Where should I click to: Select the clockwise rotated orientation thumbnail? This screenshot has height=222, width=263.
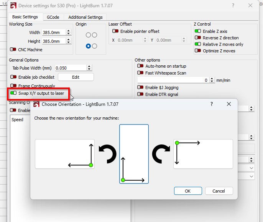203,154
